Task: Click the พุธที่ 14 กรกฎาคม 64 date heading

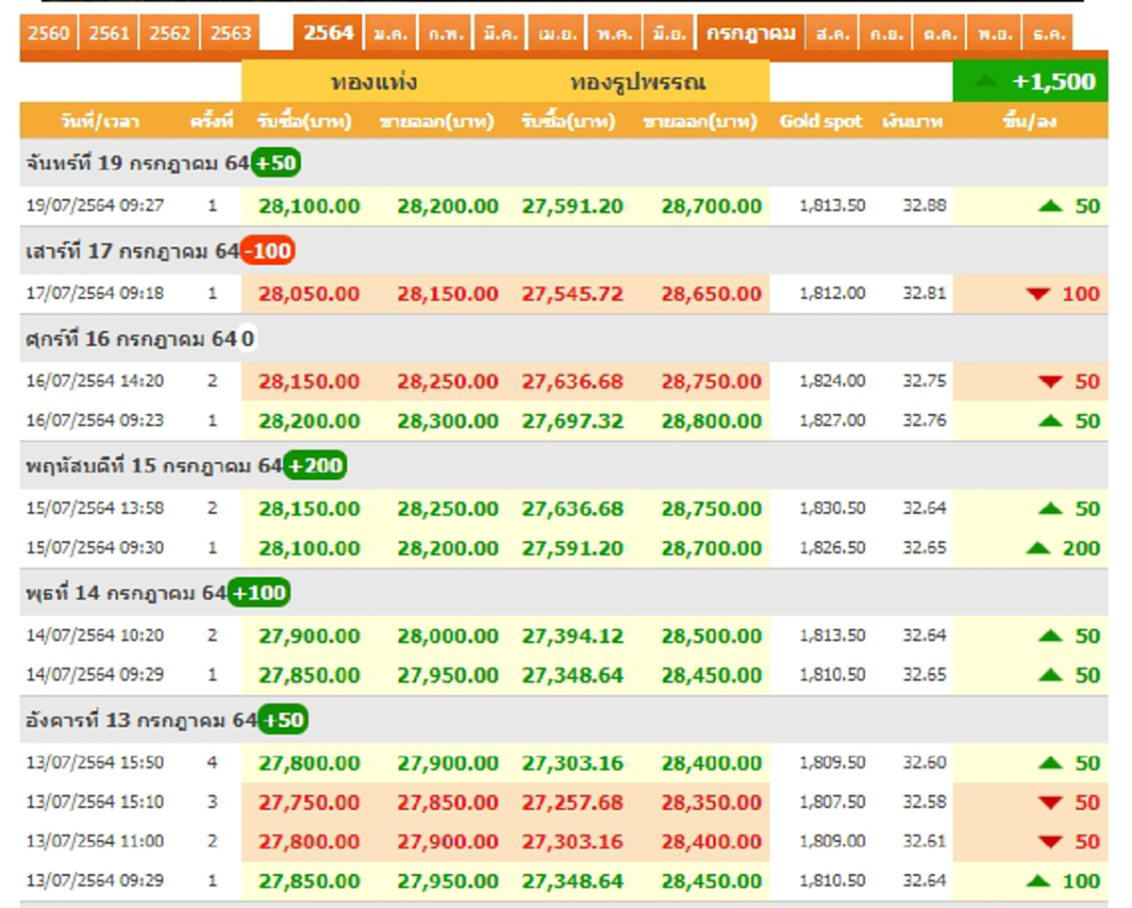Action: click(x=125, y=593)
